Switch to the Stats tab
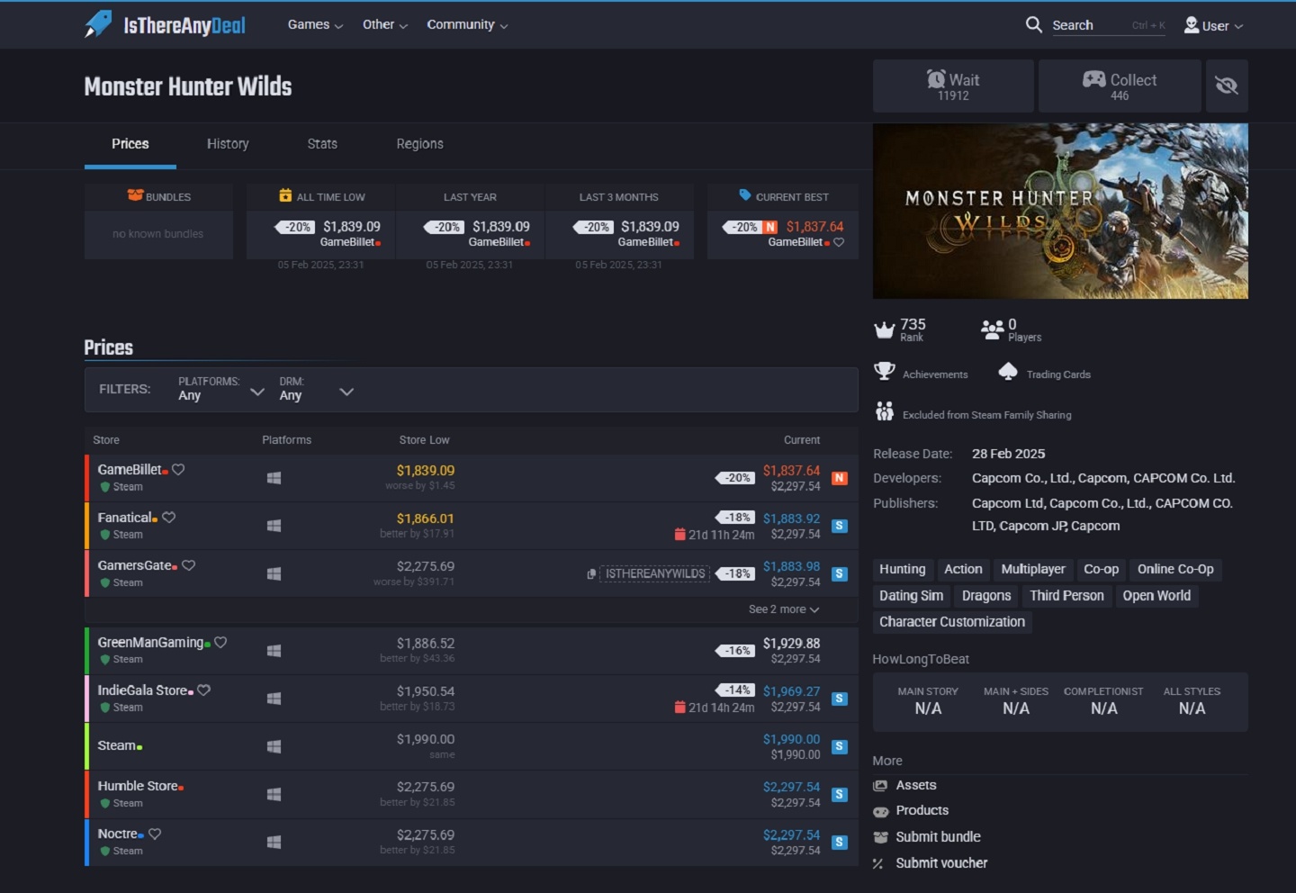This screenshot has height=893, width=1296. click(322, 144)
